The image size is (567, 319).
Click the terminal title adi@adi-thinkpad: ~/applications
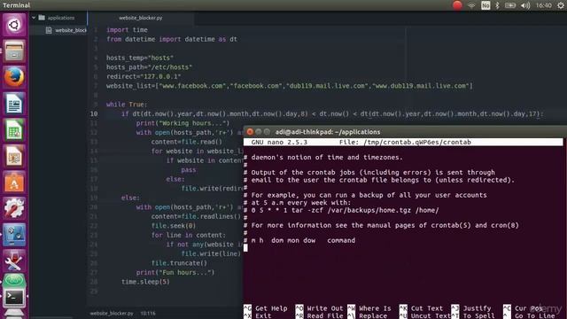click(x=328, y=132)
